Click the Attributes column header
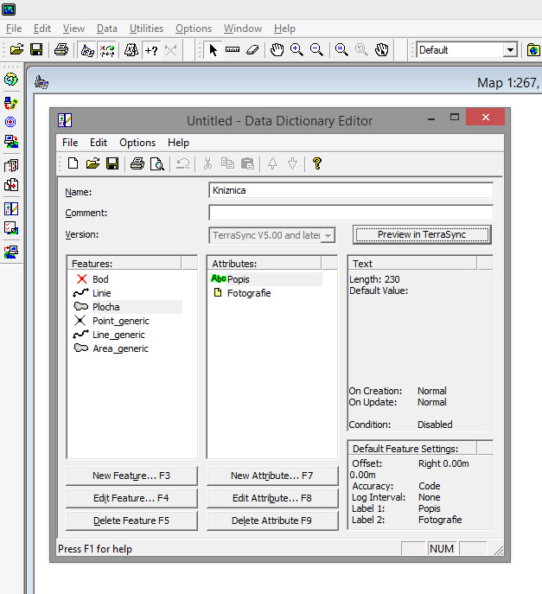542x594 pixels. coord(265,264)
